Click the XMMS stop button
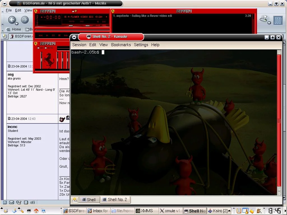This screenshot has width=287, height=215. (x=59, y=35)
